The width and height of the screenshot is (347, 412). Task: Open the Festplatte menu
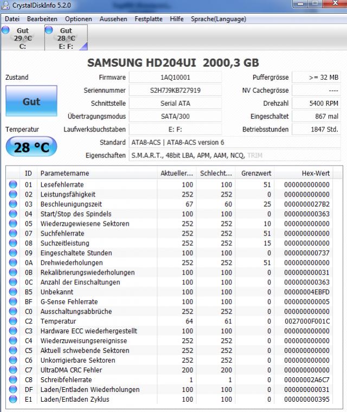pos(149,19)
